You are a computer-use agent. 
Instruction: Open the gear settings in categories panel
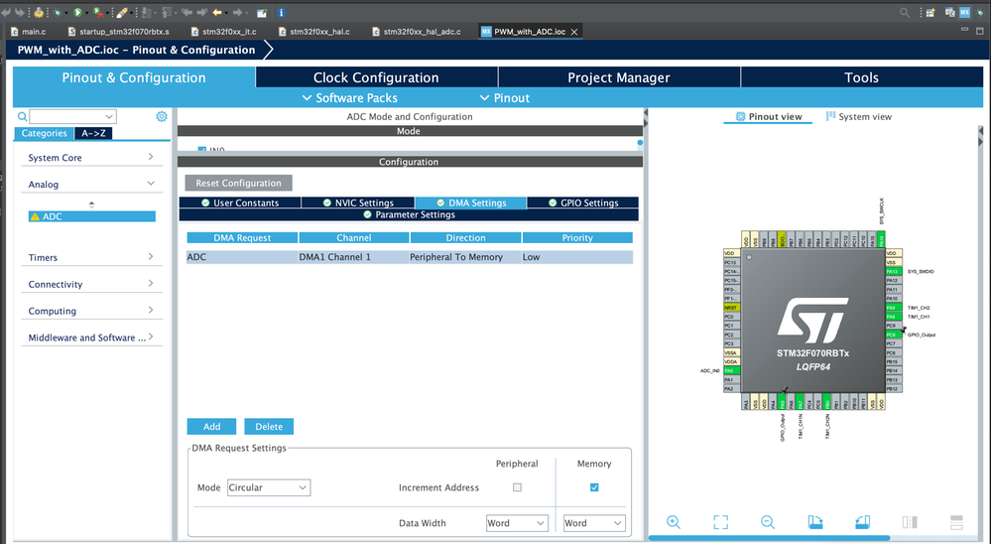pos(162,116)
